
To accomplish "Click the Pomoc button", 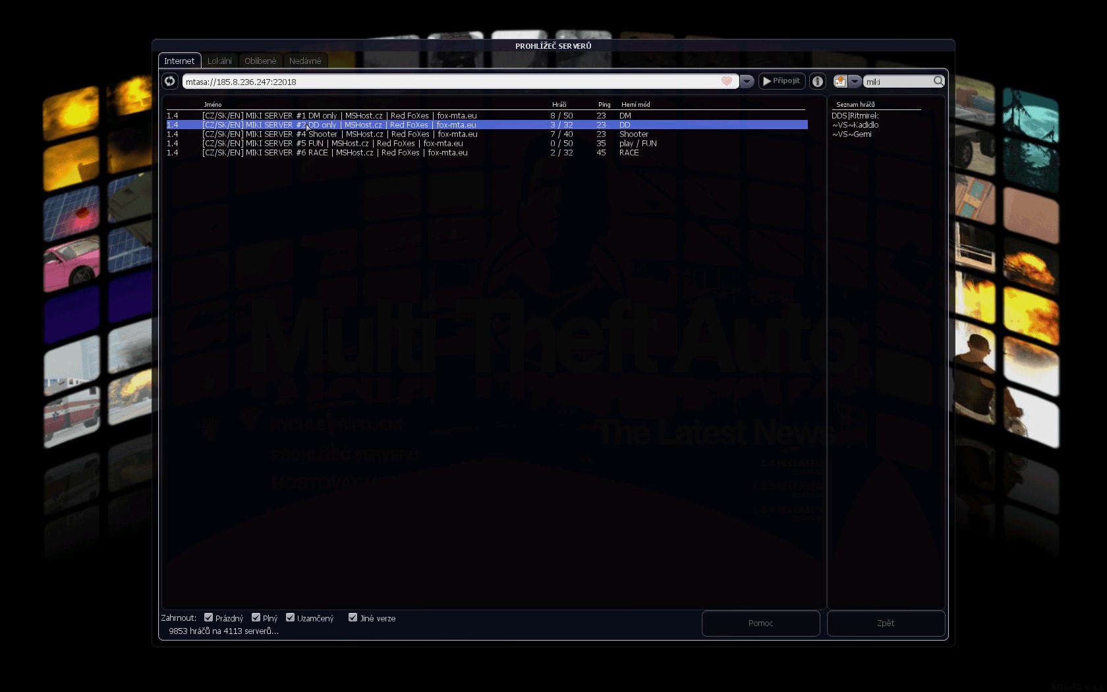I will coord(760,623).
